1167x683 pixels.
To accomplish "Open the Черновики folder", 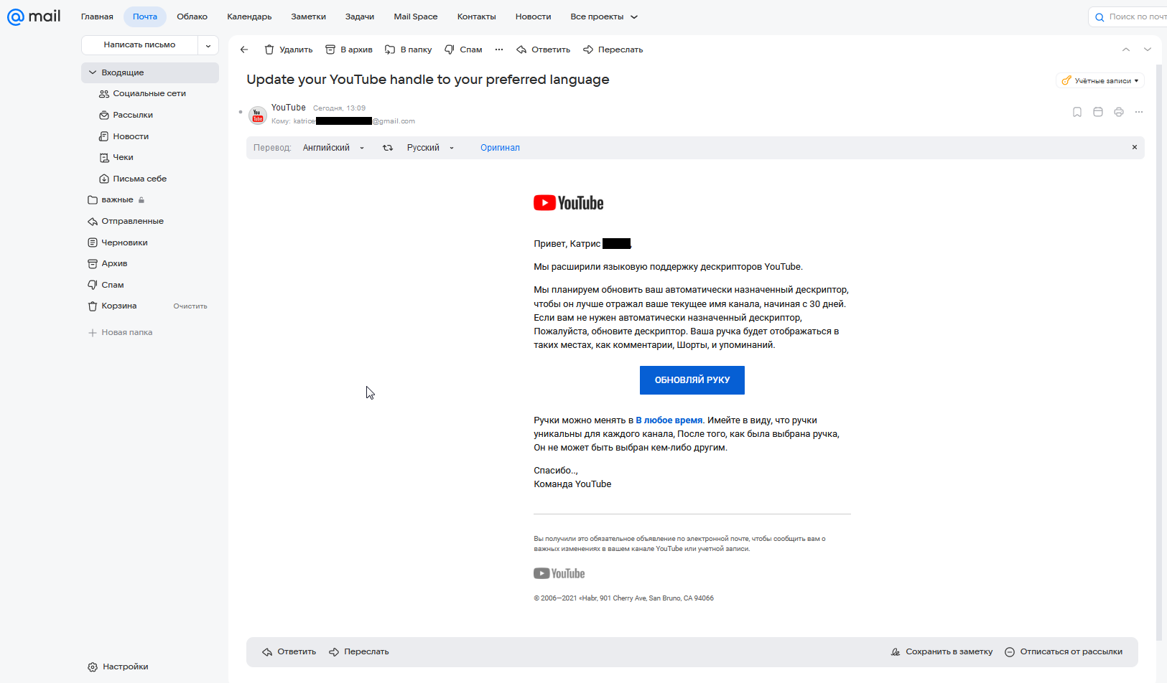I will pos(124,242).
